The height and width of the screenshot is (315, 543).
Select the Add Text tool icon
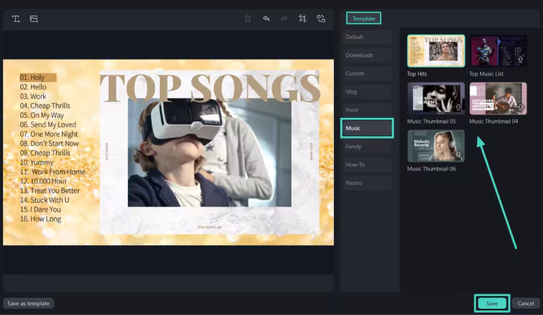16,19
